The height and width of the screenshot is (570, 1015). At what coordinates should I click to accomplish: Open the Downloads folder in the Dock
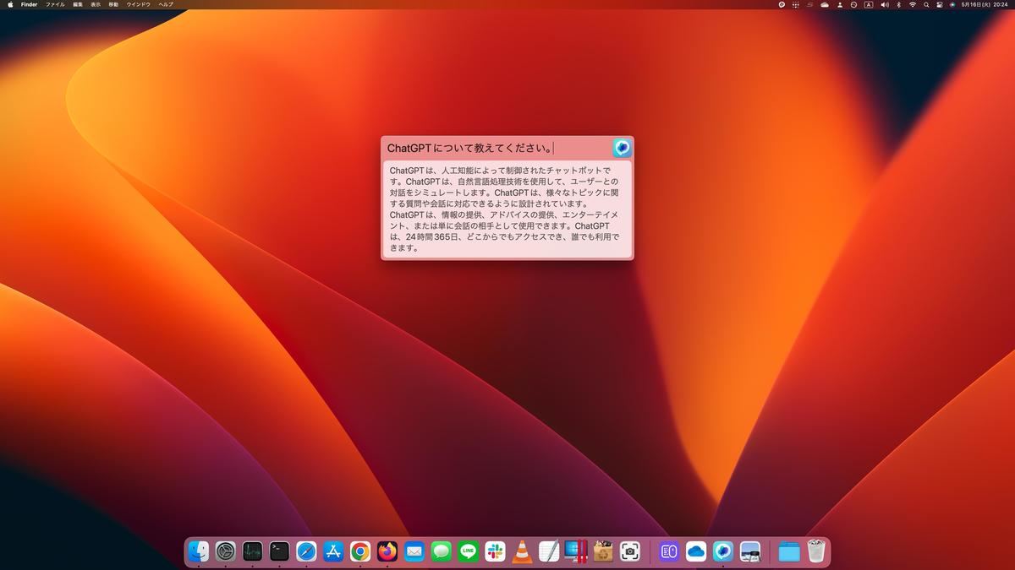coord(789,551)
